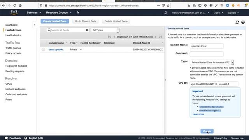Open Rules under Resolver
The image size is (249, 140).
coord(9,100)
